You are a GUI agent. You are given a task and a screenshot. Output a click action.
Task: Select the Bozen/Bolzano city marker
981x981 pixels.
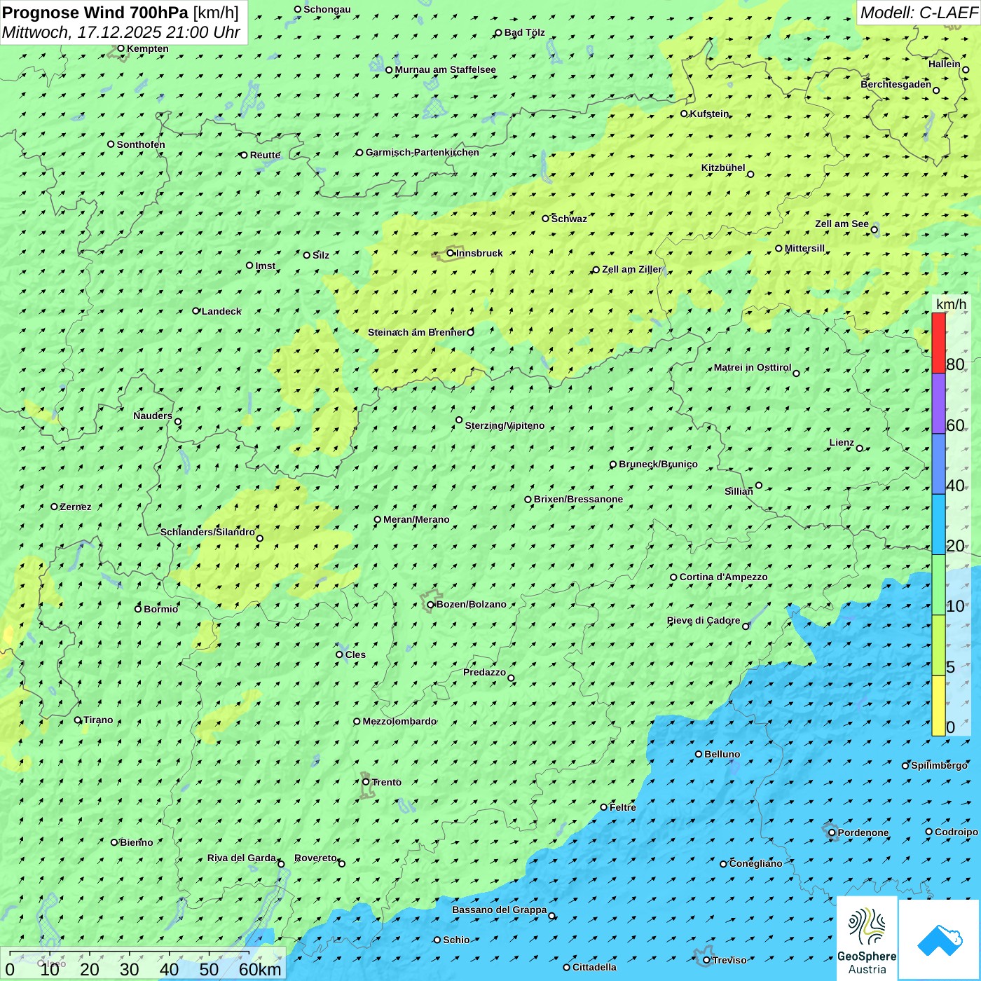tap(431, 605)
